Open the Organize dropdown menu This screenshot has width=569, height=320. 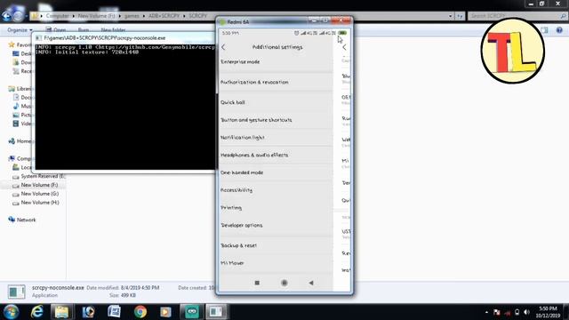coord(20,30)
